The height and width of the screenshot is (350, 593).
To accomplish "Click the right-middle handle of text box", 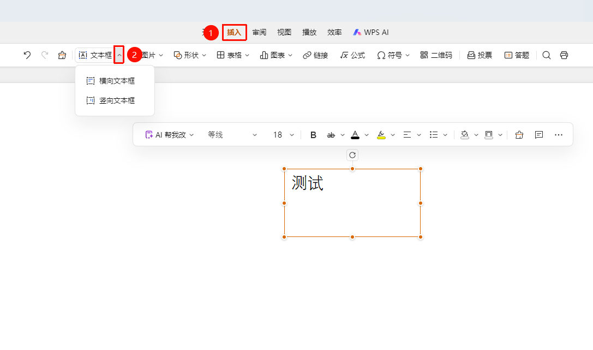I will [x=421, y=203].
